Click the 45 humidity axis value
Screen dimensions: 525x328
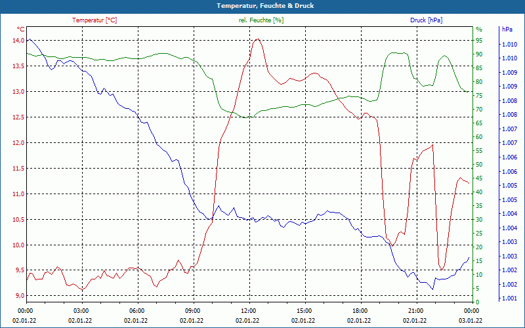point(479,178)
